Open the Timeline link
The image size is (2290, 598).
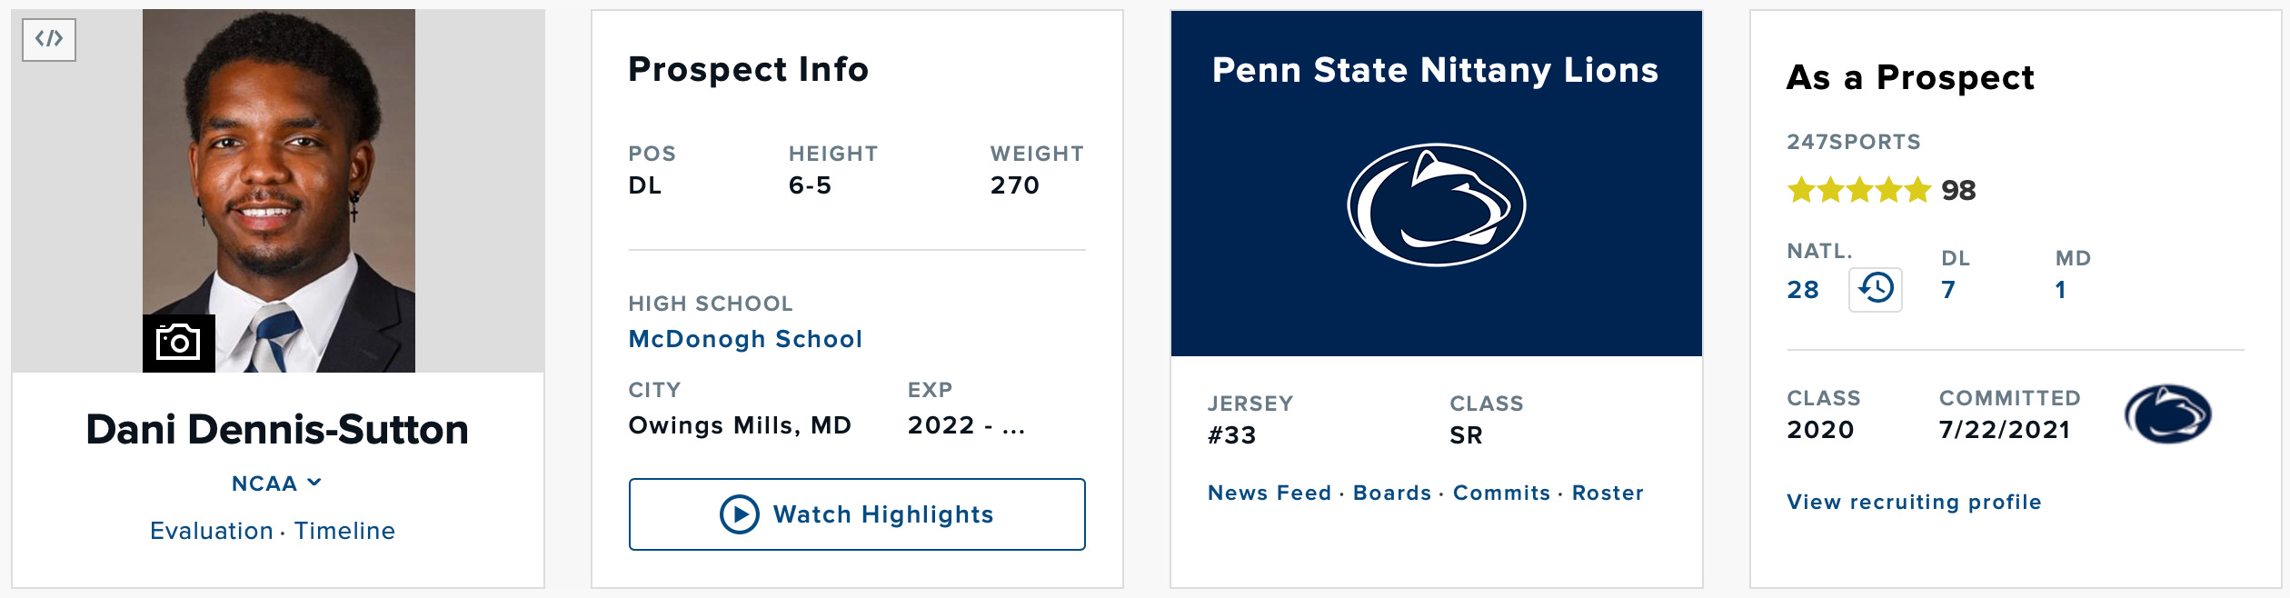pyautogui.click(x=344, y=531)
